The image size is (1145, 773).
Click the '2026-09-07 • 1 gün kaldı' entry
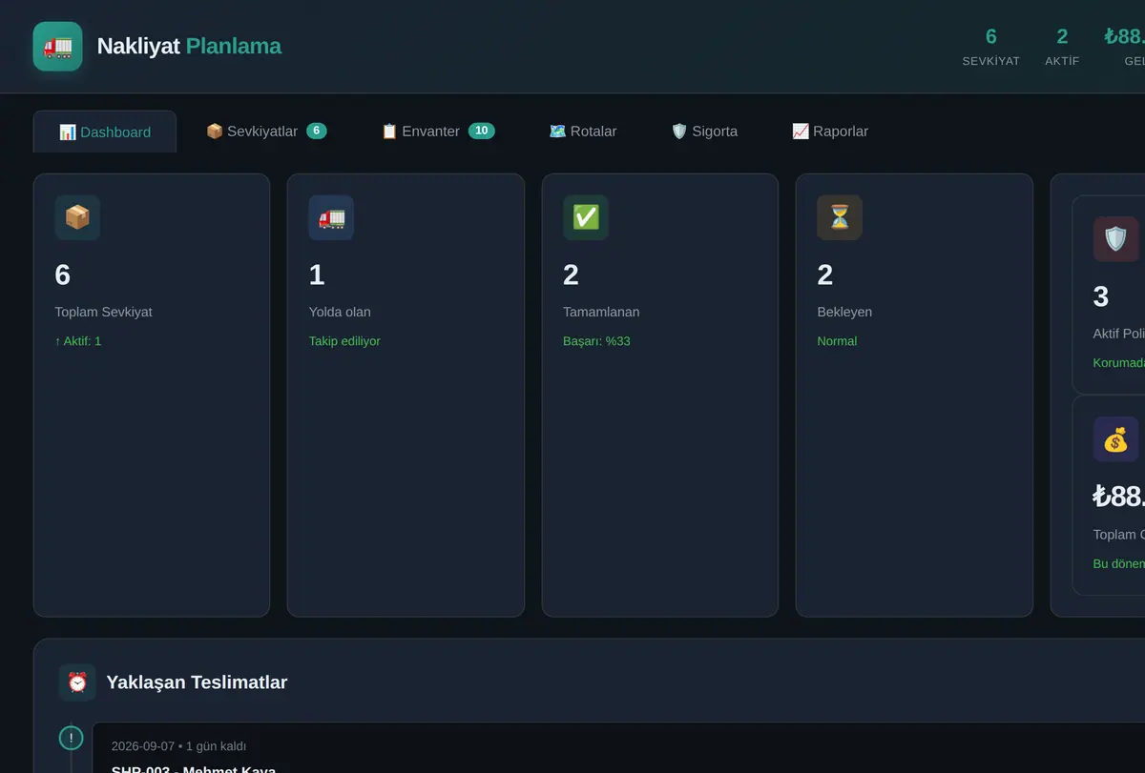(x=178, y=746)
